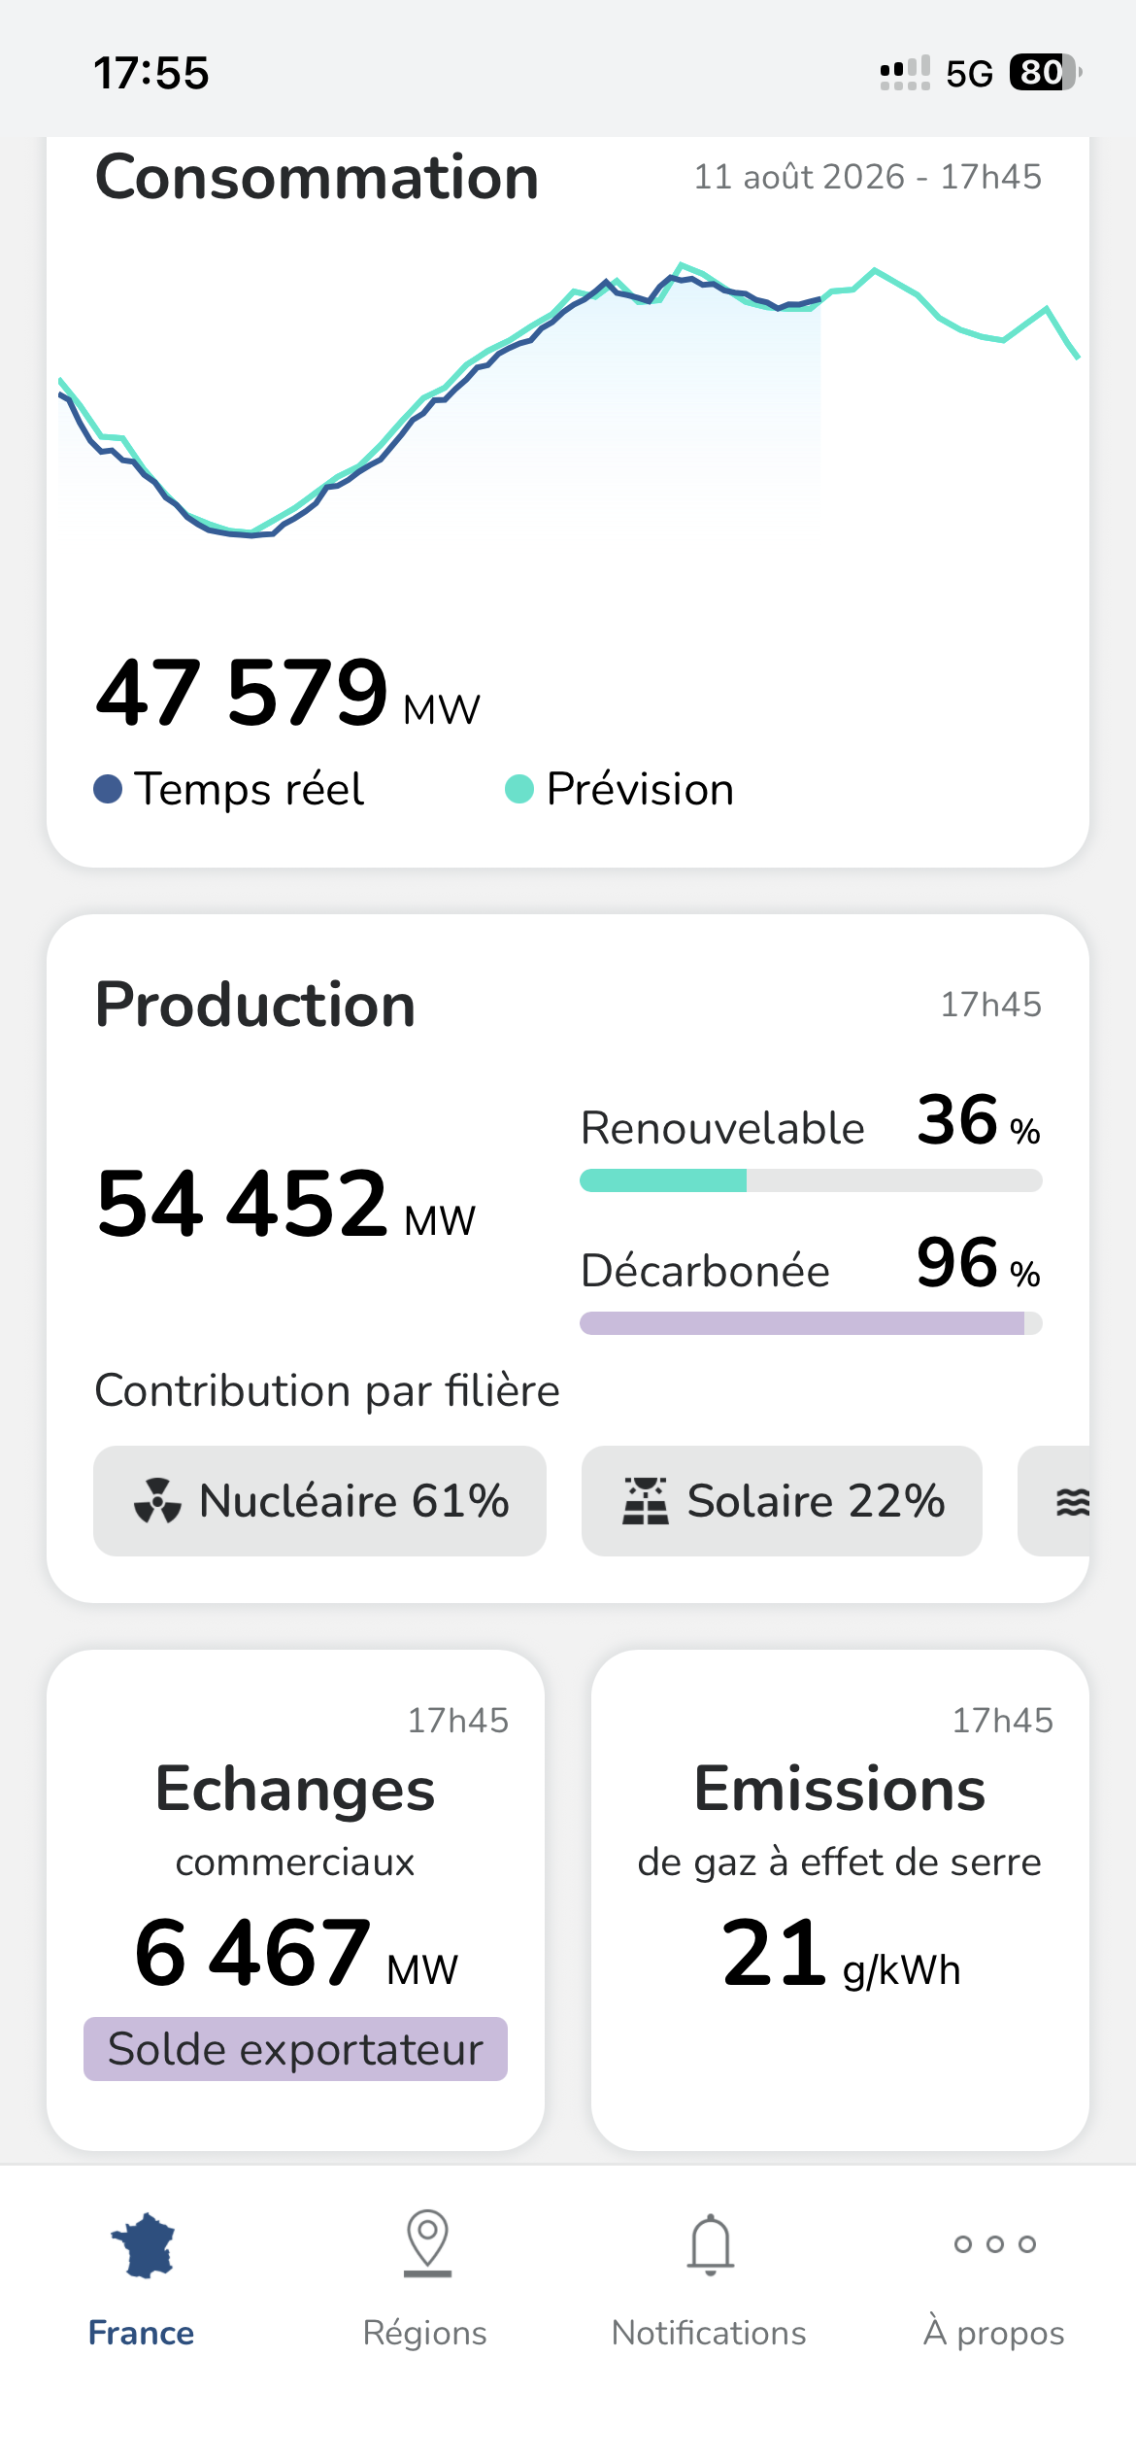Open À propos three-dots icon
This screenshot has width=1136, height=2460.
(994, 2244)
